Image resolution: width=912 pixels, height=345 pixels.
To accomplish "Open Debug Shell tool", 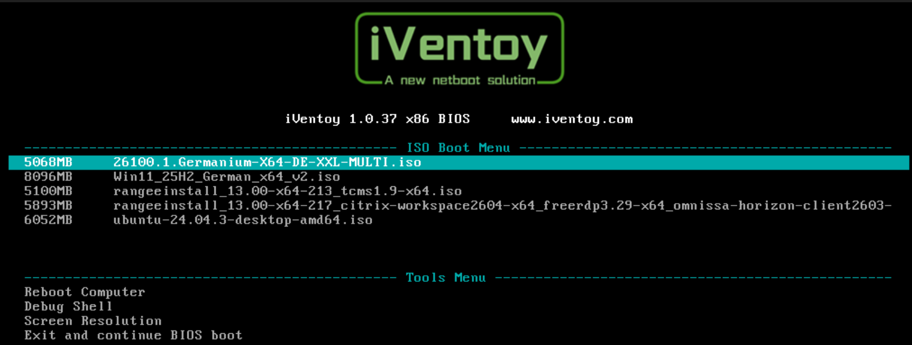I will (68, 307).
